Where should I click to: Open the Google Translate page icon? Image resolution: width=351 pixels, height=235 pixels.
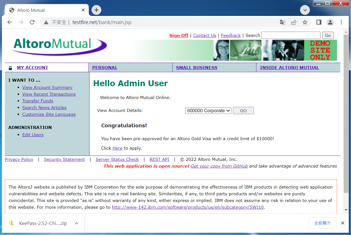(282, 22)
